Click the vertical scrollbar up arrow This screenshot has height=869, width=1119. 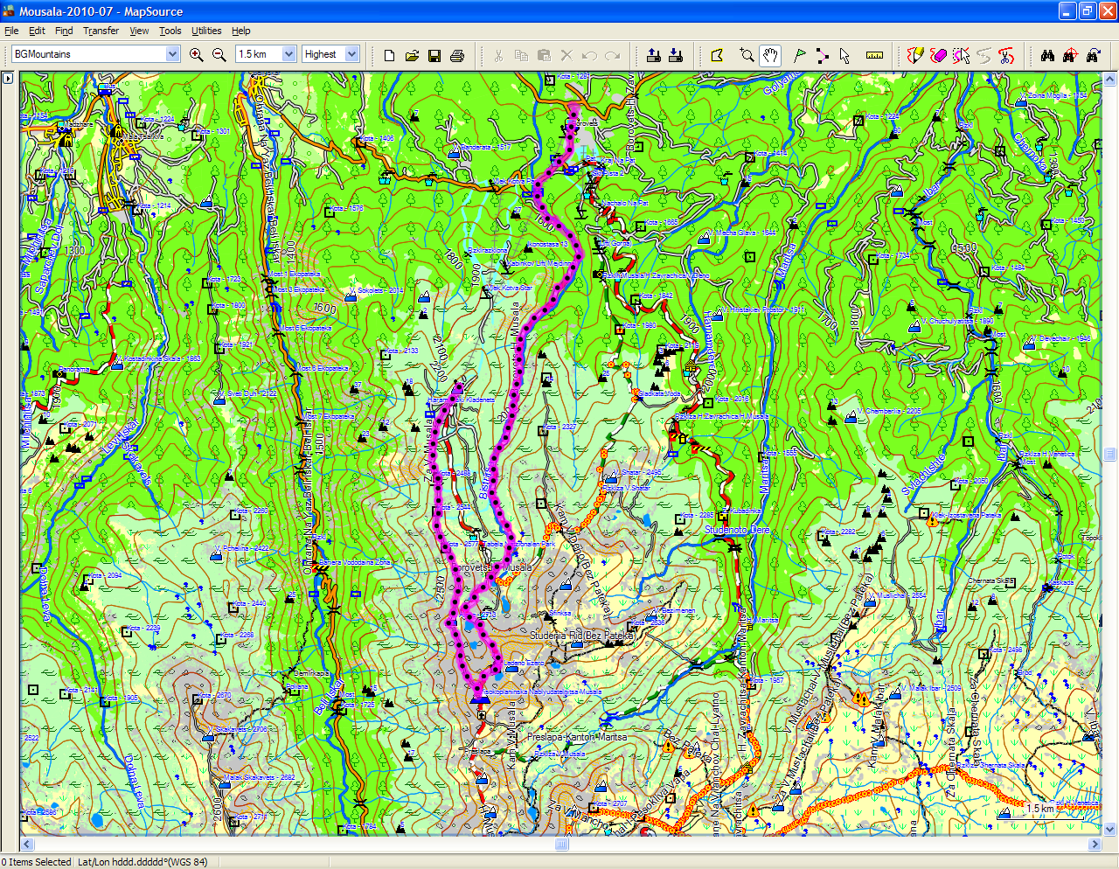pos(1110,79)
